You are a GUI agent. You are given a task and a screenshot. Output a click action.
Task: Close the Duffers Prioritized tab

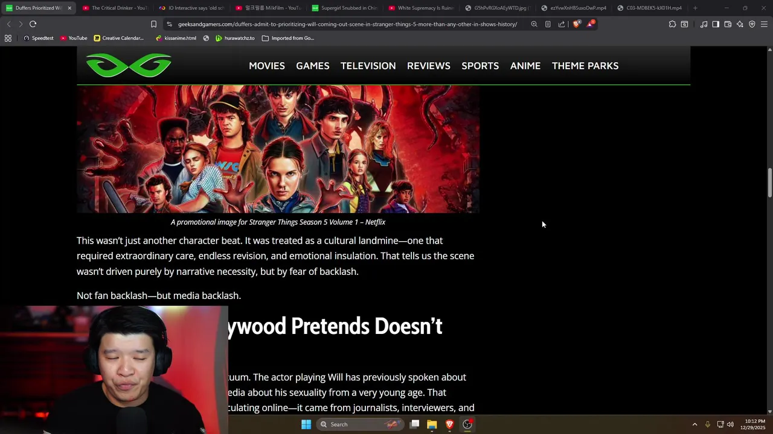click(x=69, y=8)
